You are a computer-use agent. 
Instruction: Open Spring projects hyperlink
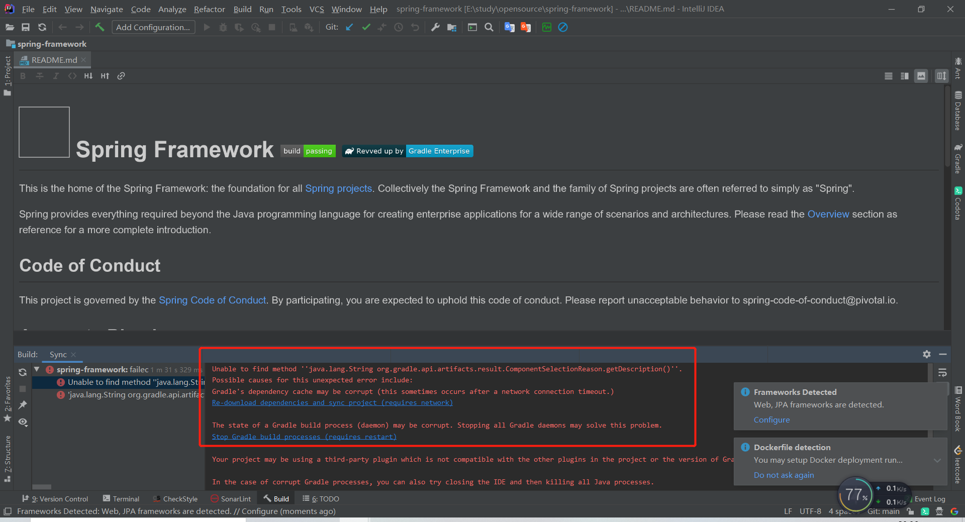point(338,188)
